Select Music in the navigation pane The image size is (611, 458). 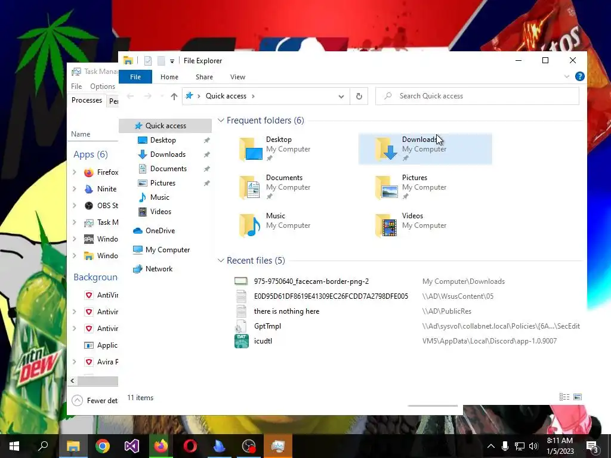[x=159, y=197]
